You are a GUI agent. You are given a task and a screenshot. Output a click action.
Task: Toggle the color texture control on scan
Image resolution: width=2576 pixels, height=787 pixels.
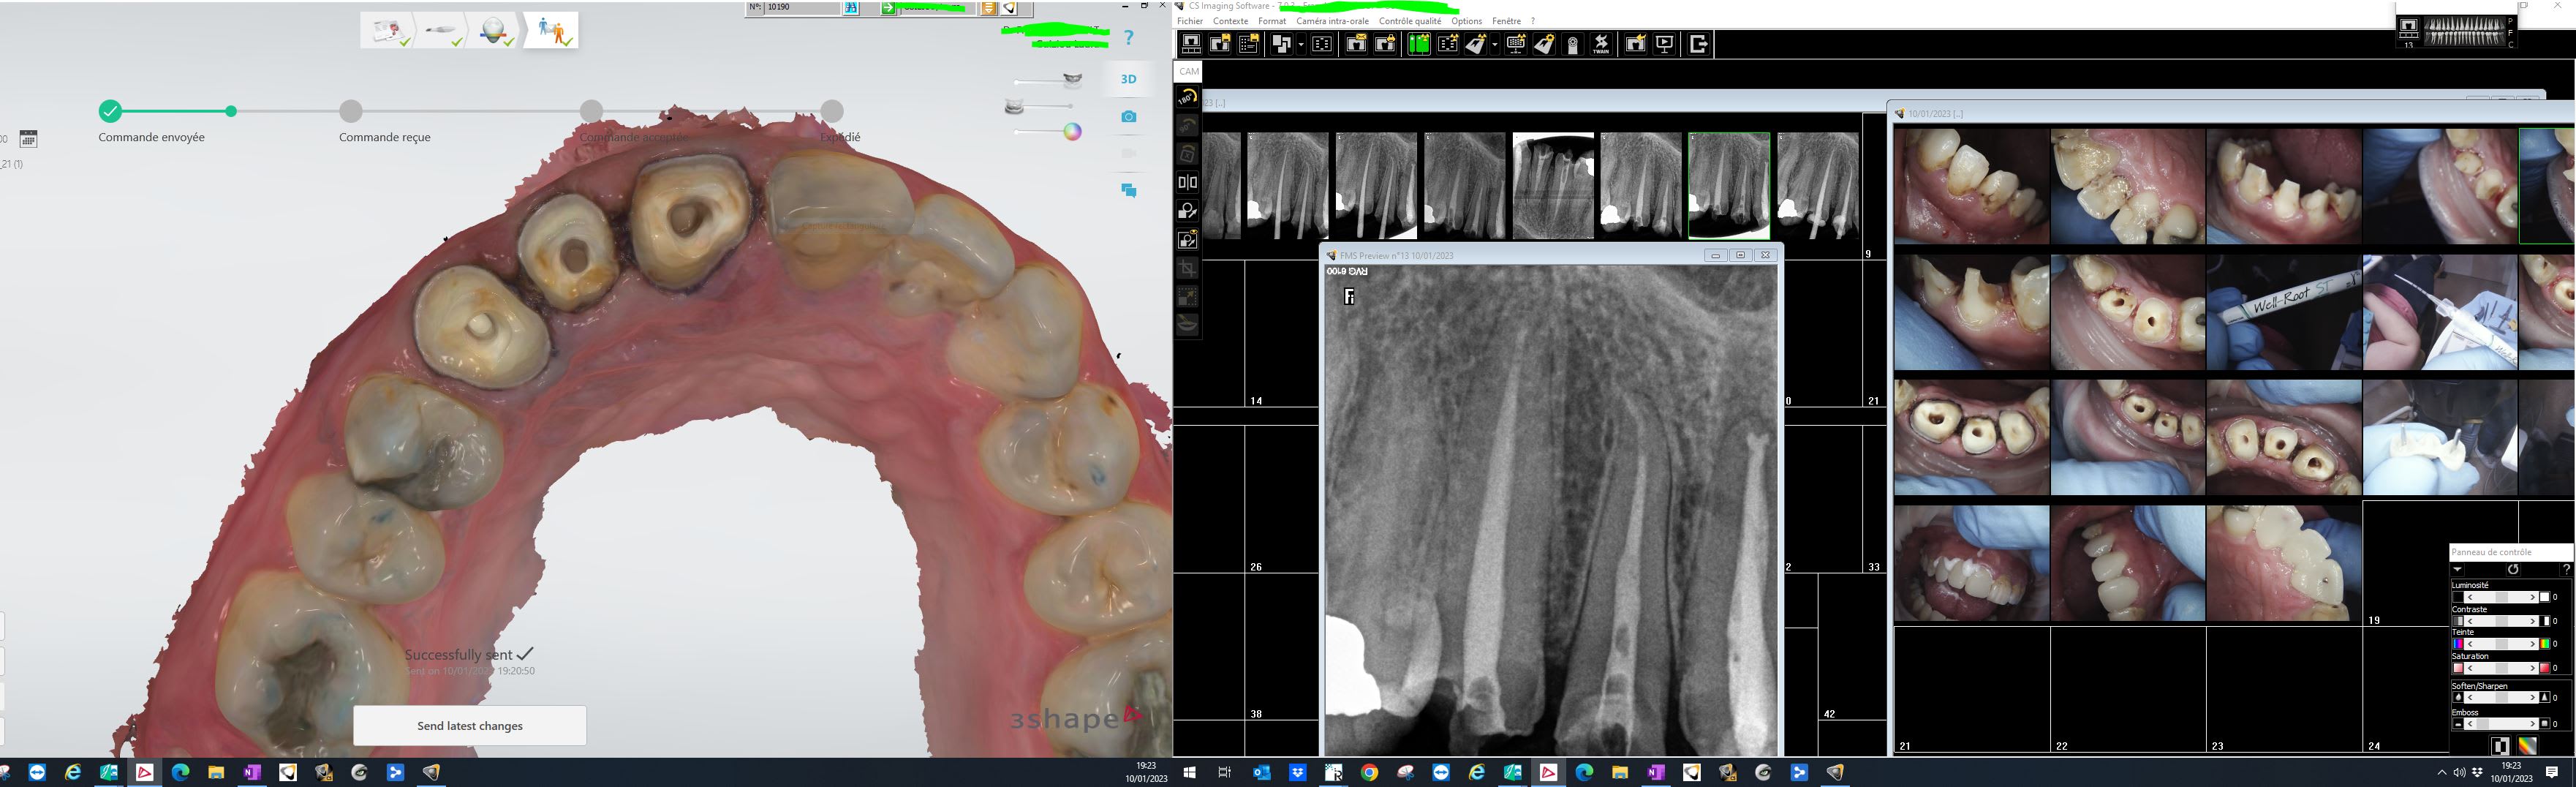(x=1072, y=132)
